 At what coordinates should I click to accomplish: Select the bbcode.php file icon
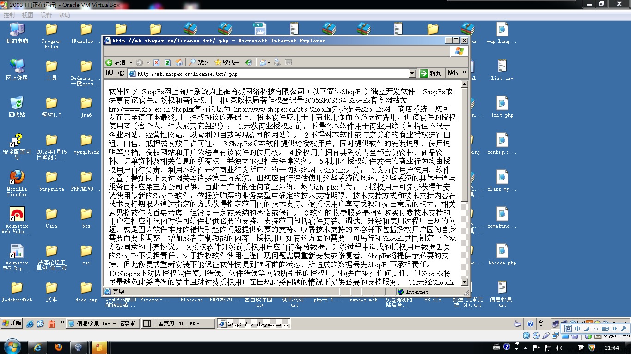(502, 255)
